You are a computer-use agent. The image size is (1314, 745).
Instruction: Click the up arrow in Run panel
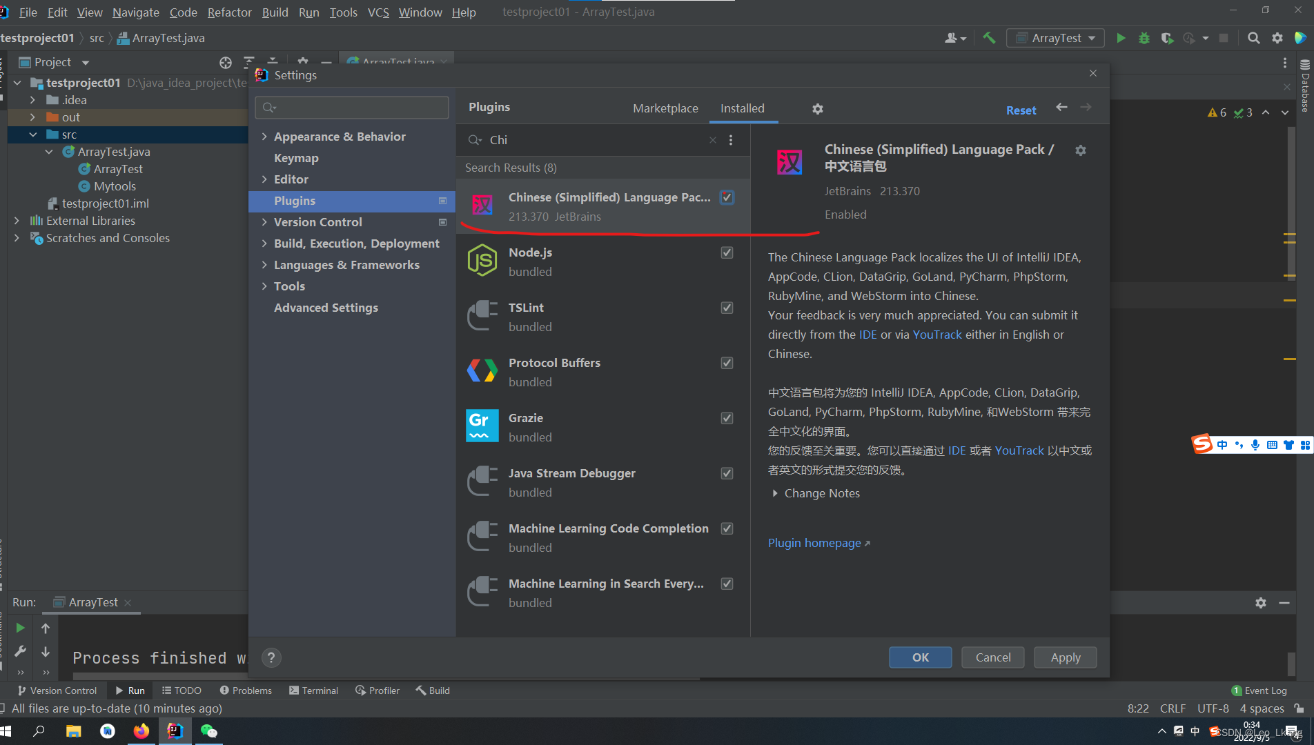(46, 628)
